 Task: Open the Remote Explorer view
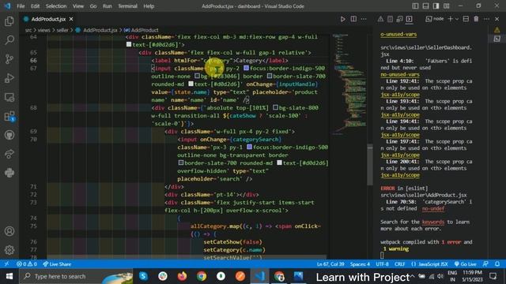9,97
